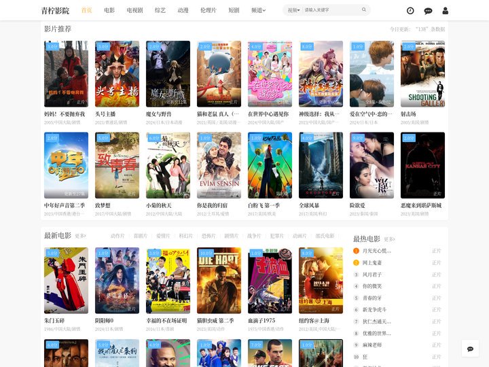Open 狄仁杰通天 in hottest movies list
The height and width of the screenshot is (367, 489).
pos(376,321)
